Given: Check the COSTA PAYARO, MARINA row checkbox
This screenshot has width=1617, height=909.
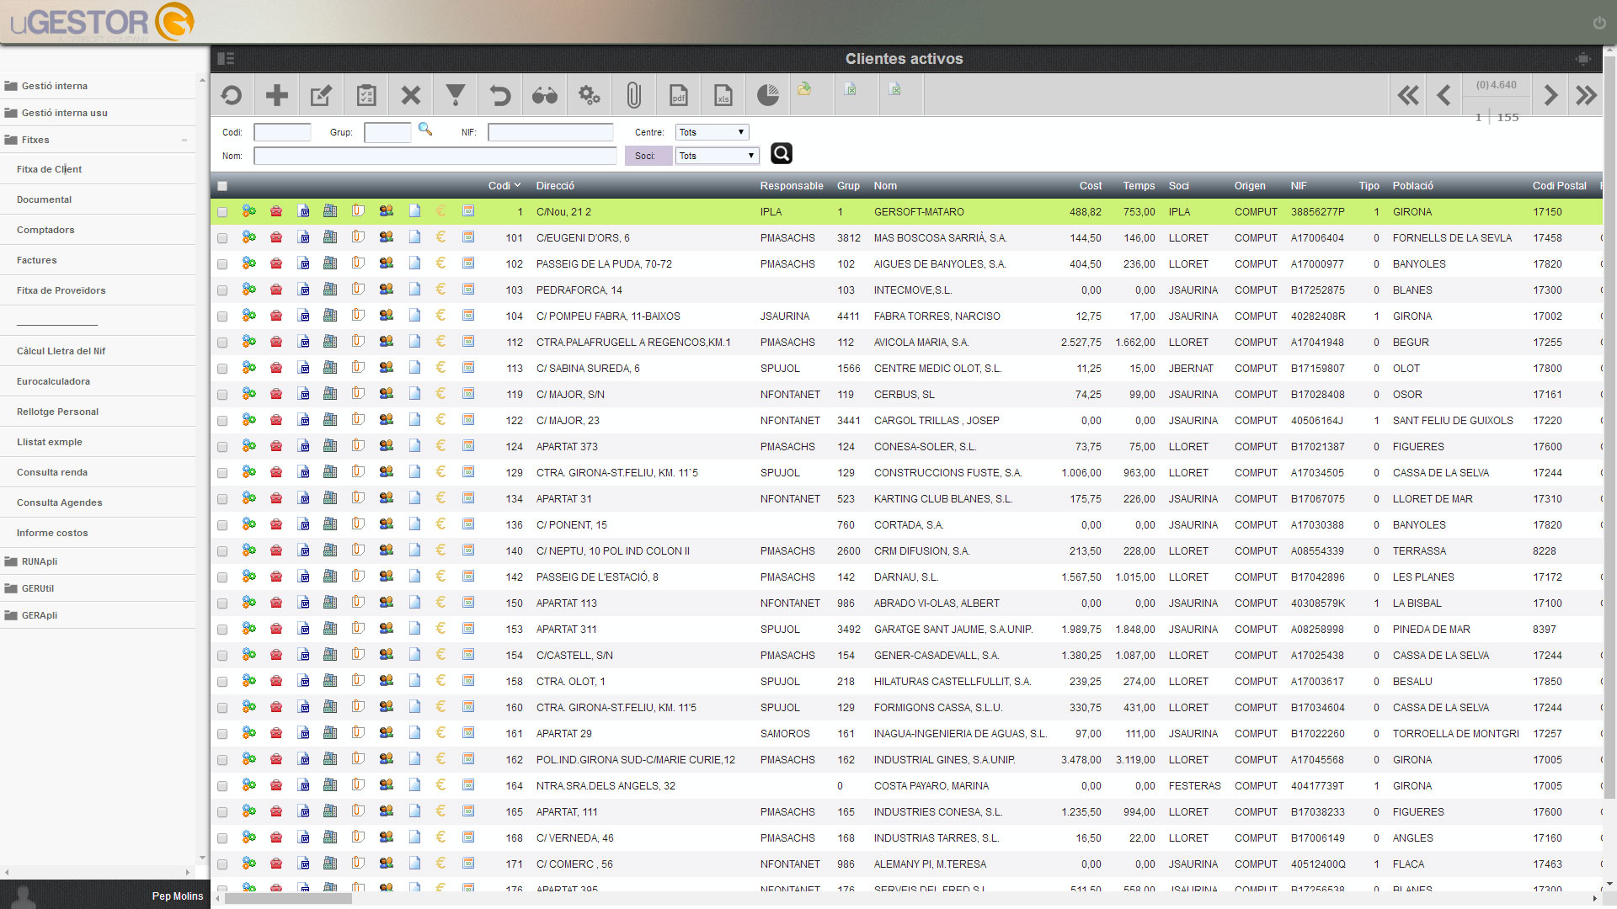Looking at the screenshot, I should click(x=222, y=786).
